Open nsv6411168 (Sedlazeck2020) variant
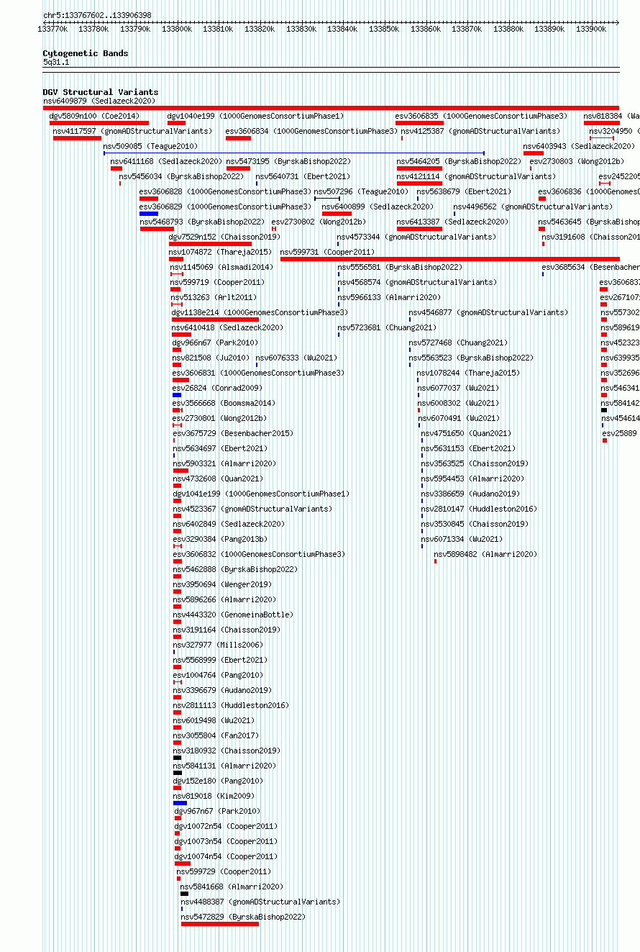Screen dimensions: 640x952 (166, 161)
